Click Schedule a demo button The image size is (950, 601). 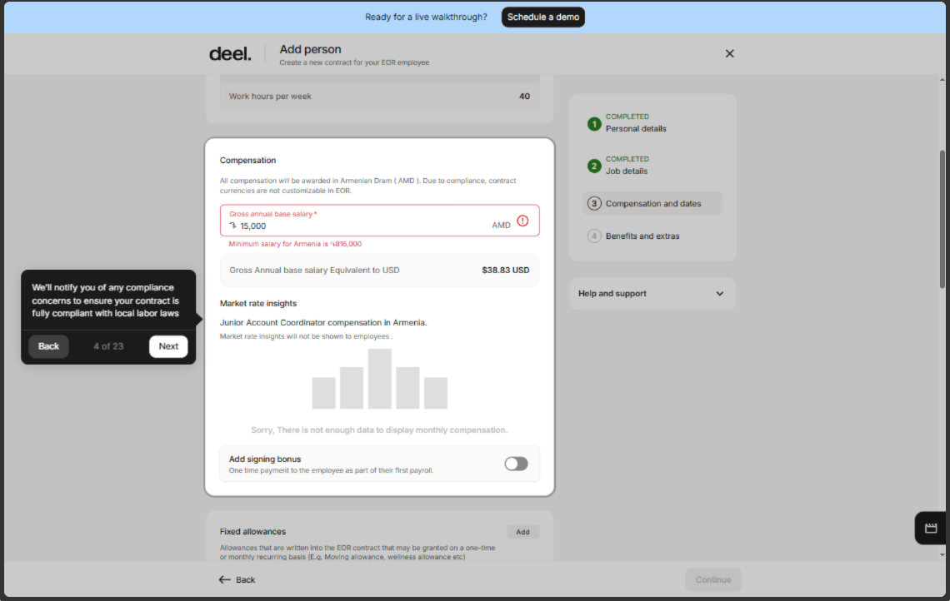(542, 17)
